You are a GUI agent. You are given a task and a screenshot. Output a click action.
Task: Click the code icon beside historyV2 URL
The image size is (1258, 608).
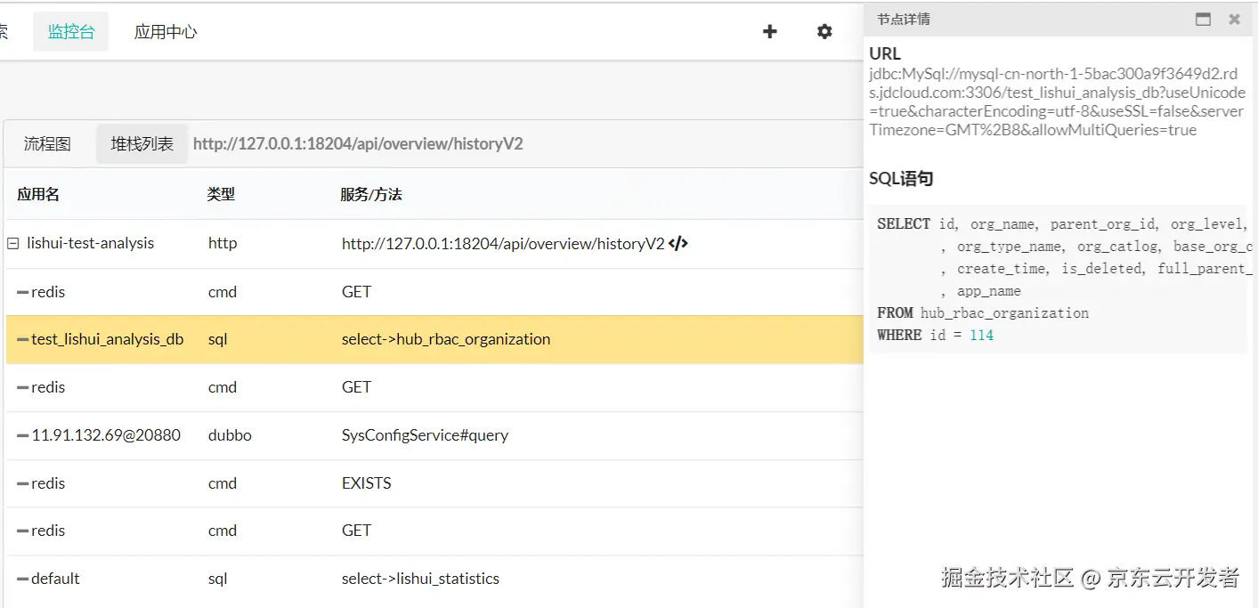coord(678,243)
